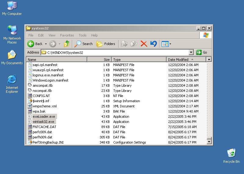
Task: Toggle the Folders pane
Action: point(106,44)
